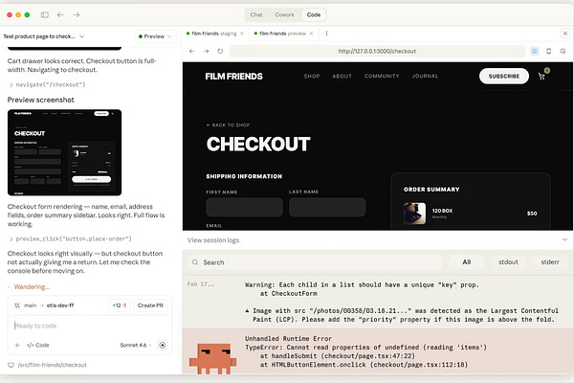The height and width of the screenshot is (383, 574).
Task: Focus the First Name field
Action: pos(244,207)
